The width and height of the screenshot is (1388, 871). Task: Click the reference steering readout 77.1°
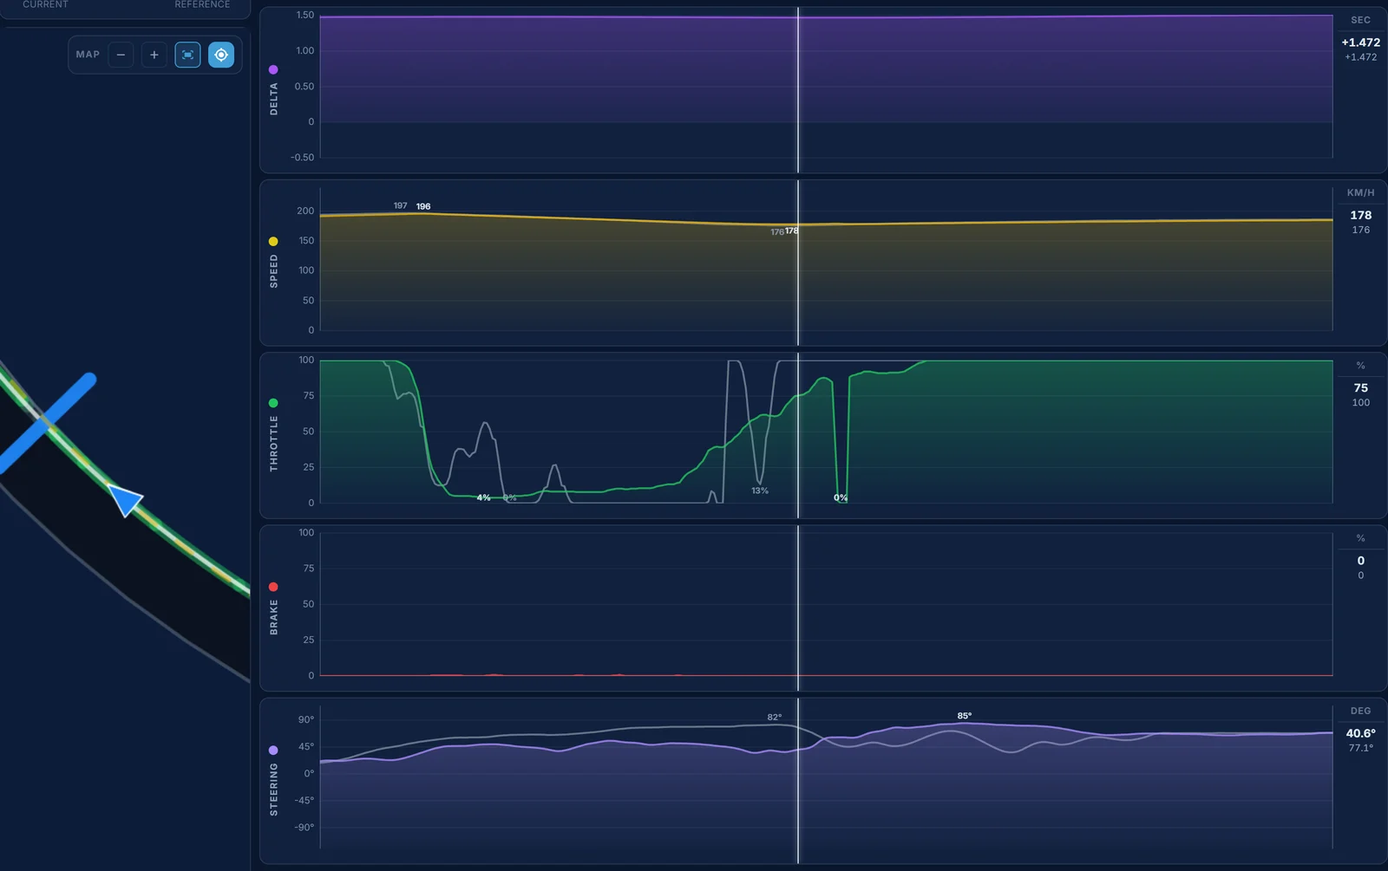point(1360,748)
